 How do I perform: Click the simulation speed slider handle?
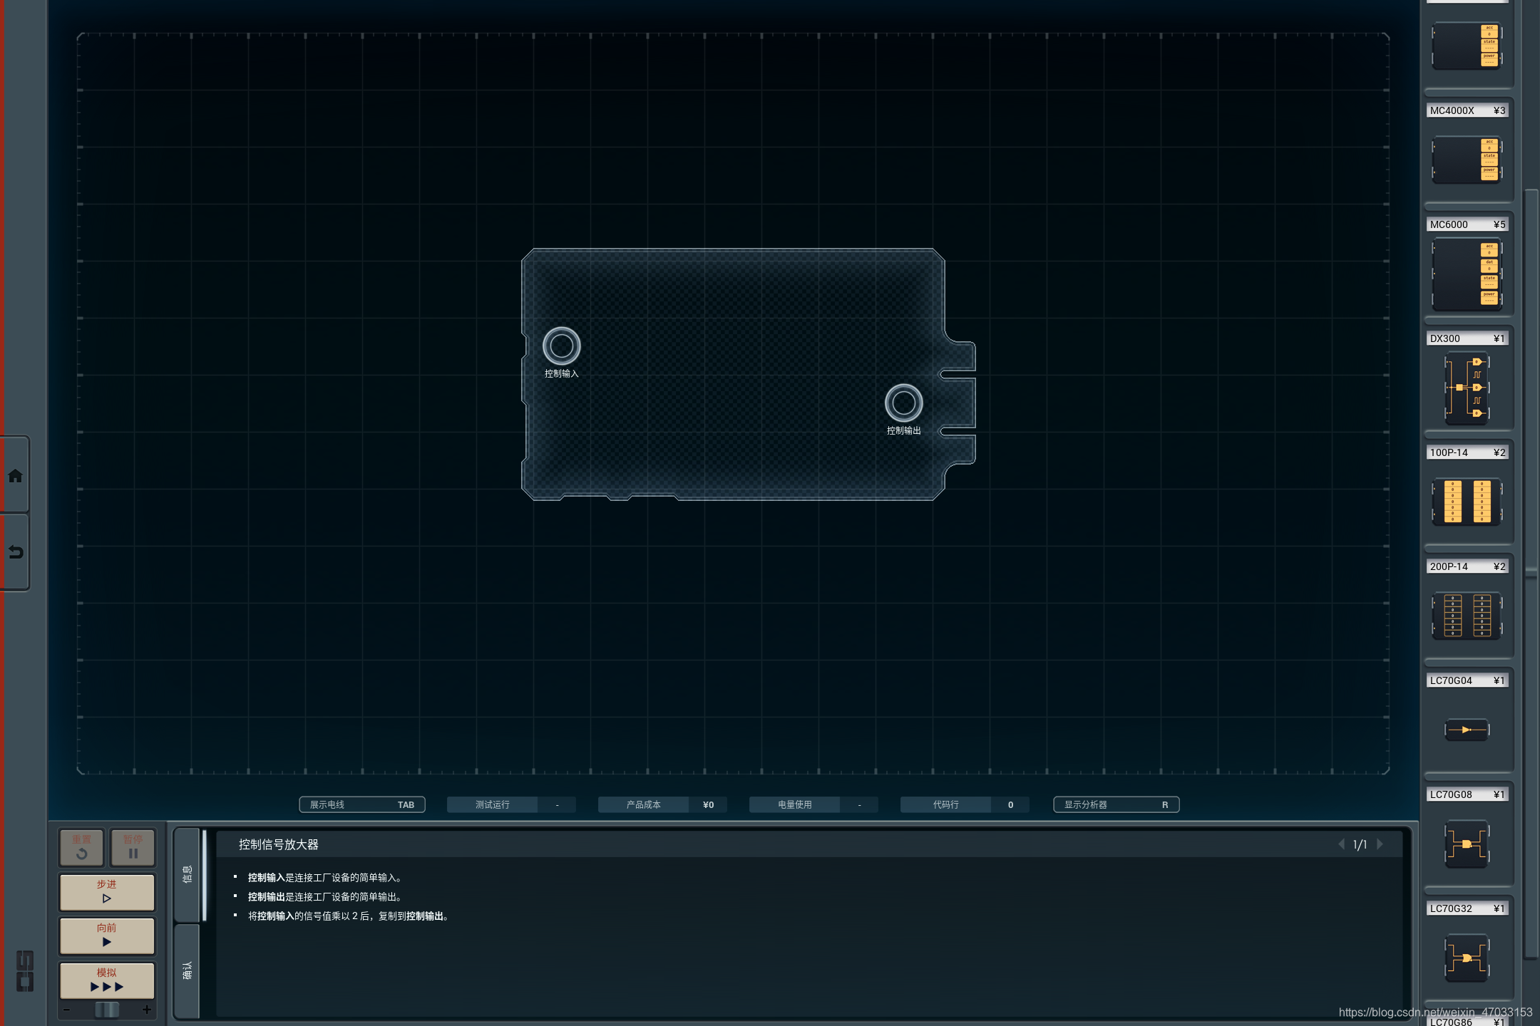(107, 1010)
